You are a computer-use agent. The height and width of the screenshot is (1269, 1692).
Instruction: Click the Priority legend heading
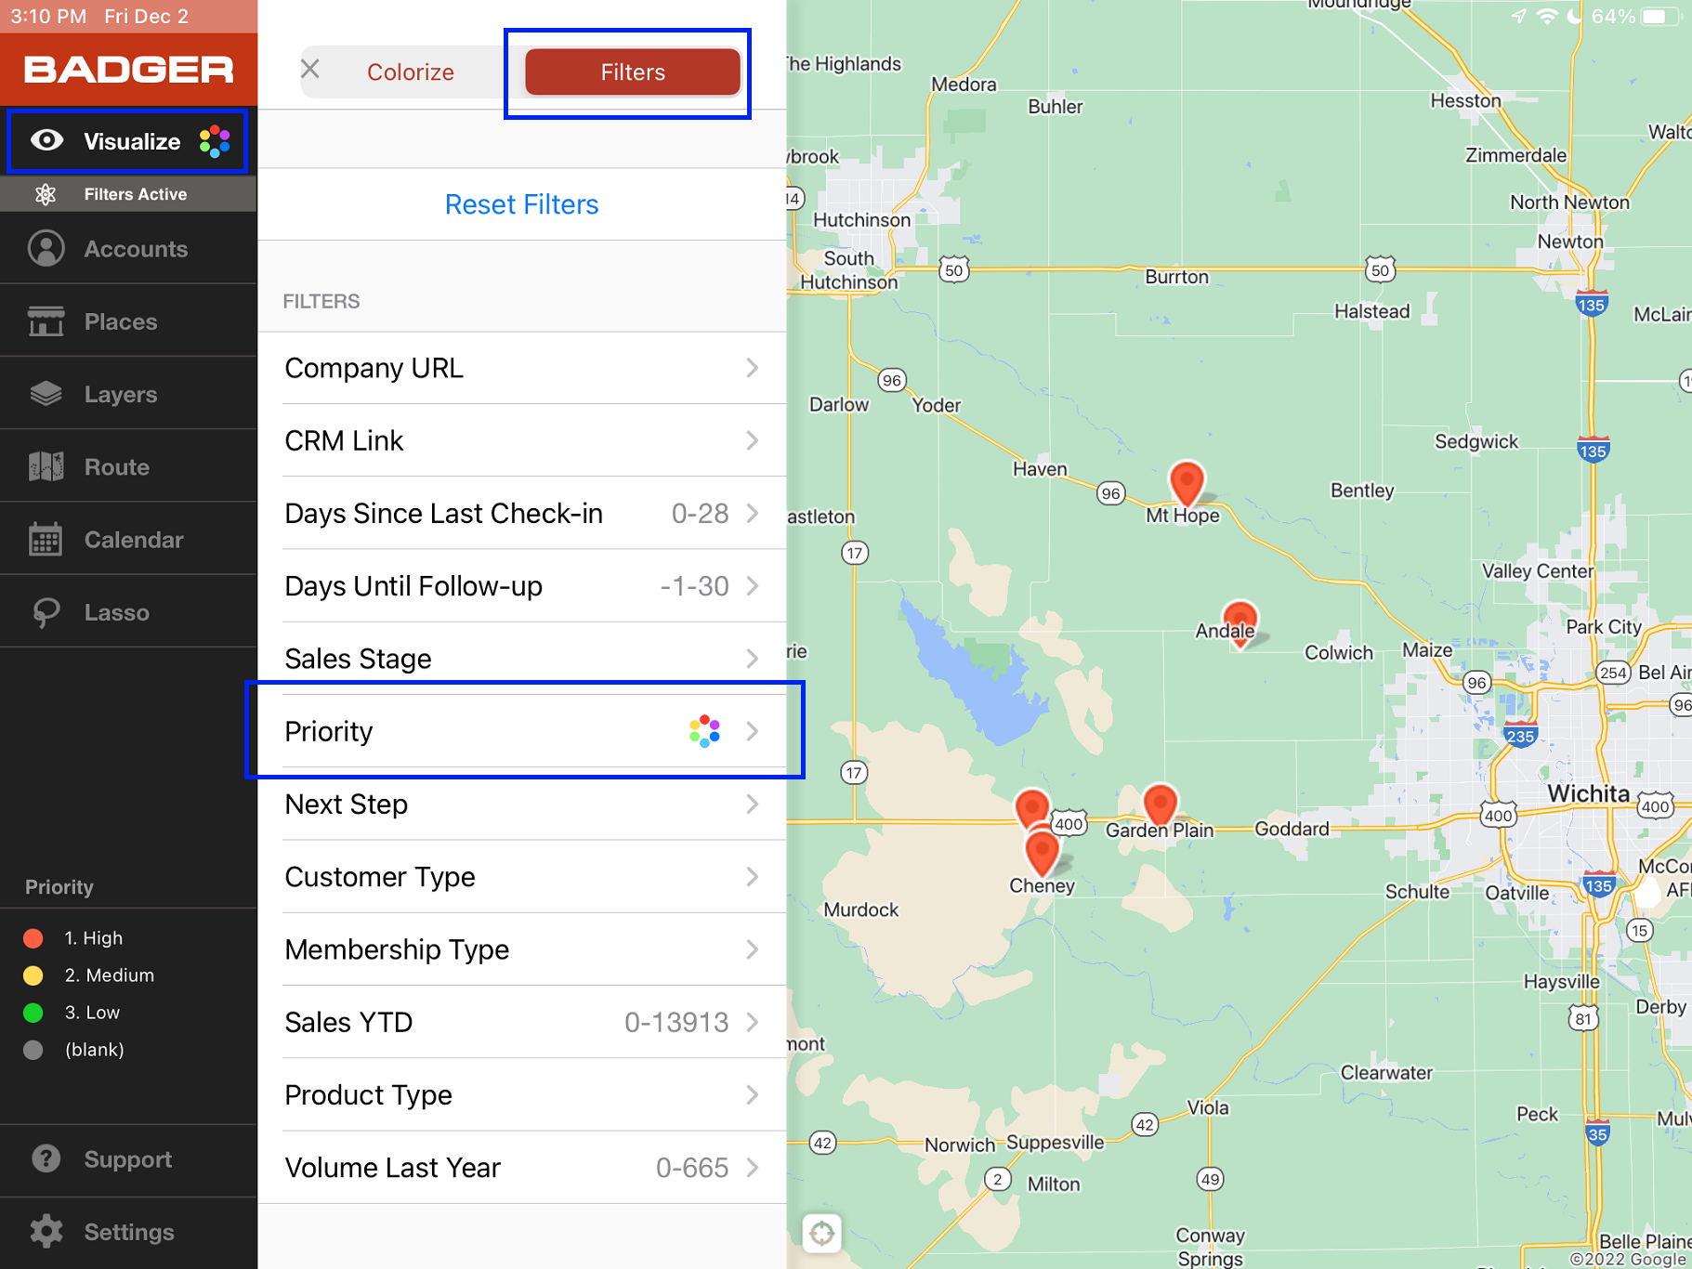[x=59, y=887]
